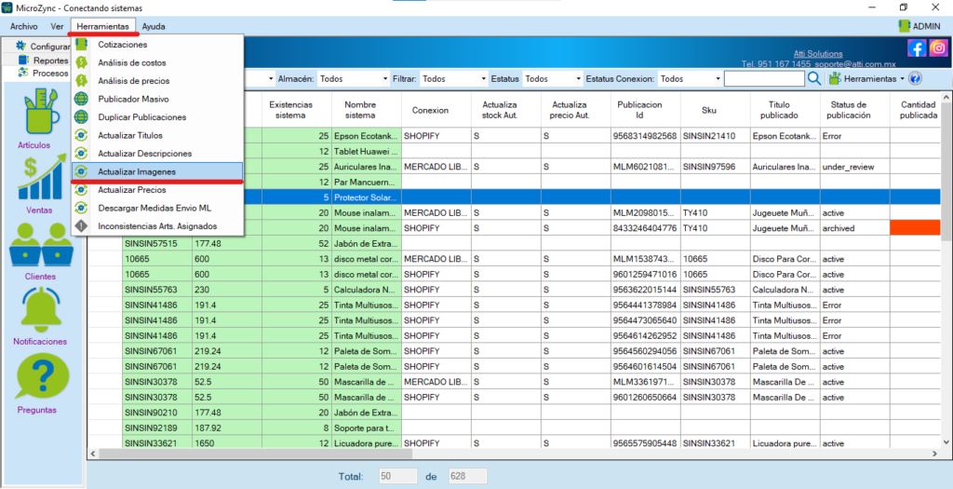953x489 pixels.
Task: Click the Total field showing 50
Action: click(x=398, y=476)
